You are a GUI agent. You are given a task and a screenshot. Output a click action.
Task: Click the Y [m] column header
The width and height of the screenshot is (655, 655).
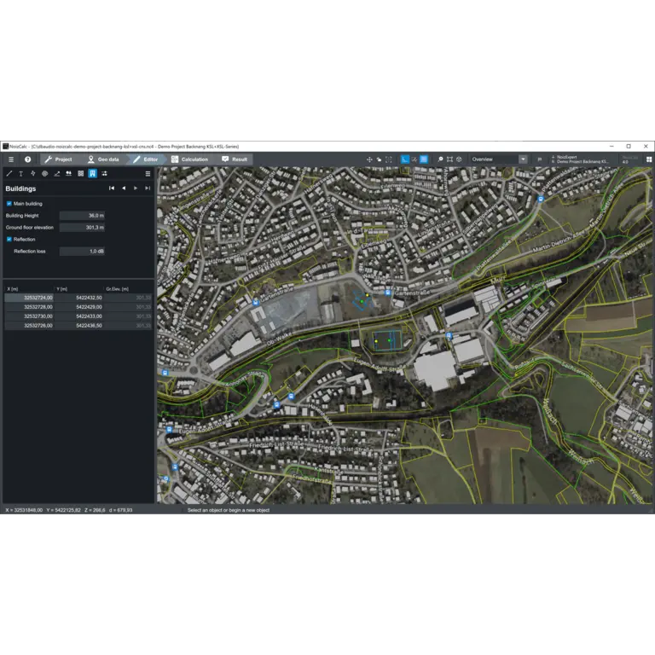79,289
